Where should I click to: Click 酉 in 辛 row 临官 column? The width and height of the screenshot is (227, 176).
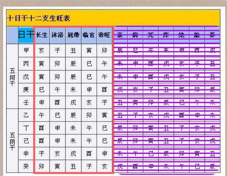click(x=89, y=153)
